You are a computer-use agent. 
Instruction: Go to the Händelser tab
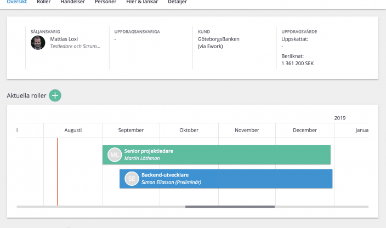pyautogui.click(x=72, y=2)
